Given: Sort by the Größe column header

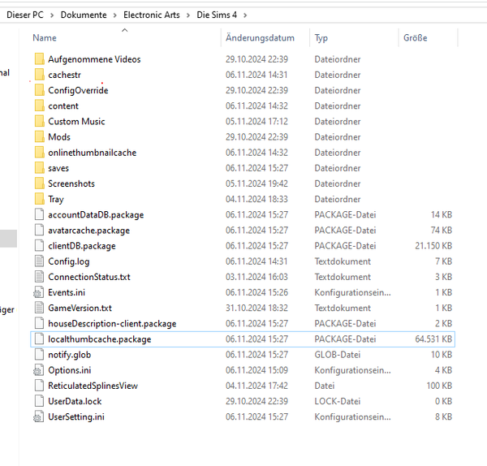Looking at the screenshot, I should pyautogui.click(x=416, y=38).
